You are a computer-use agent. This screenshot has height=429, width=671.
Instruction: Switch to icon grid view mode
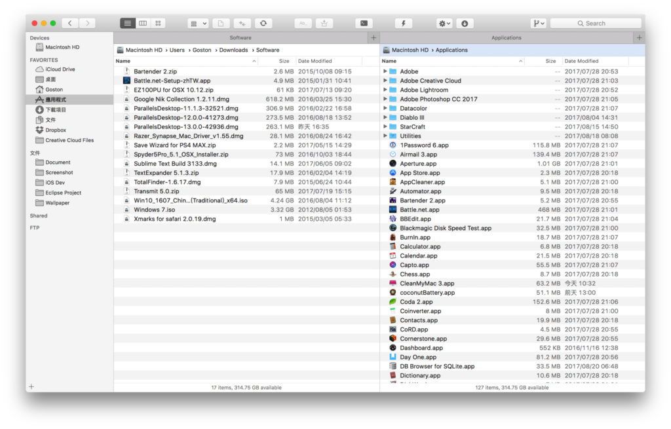pos(158,24)
